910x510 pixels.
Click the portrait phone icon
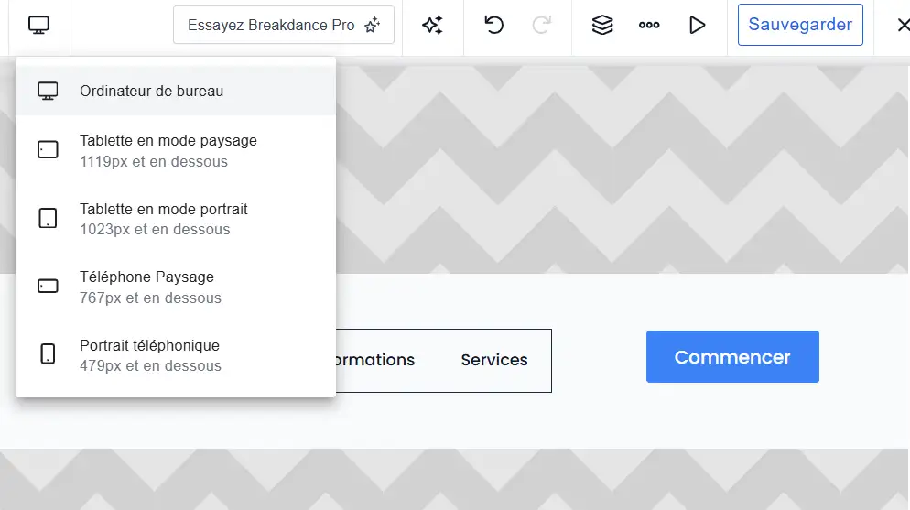click(48, 354)
